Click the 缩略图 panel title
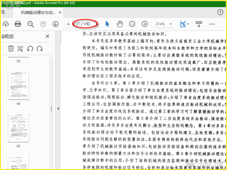The image size is (227, 170). 7,37
